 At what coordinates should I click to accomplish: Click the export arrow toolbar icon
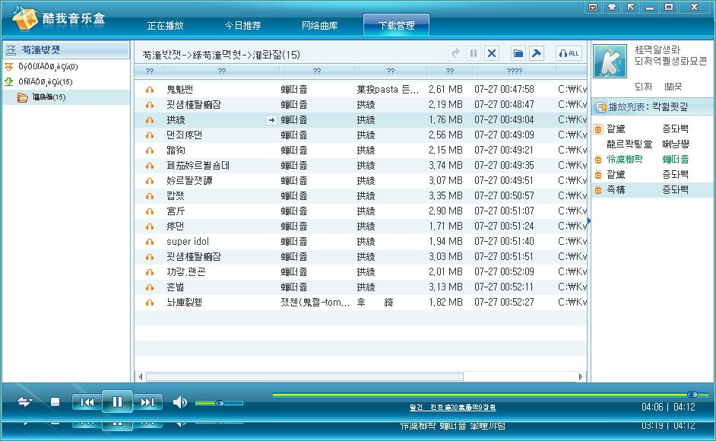click(537, 53)
